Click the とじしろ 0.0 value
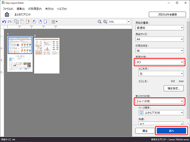This screenshot has width=190, height=142. point(173,81)
